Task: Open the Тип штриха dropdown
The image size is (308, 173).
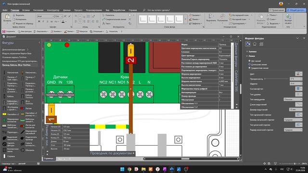Action: coord(299,94)
